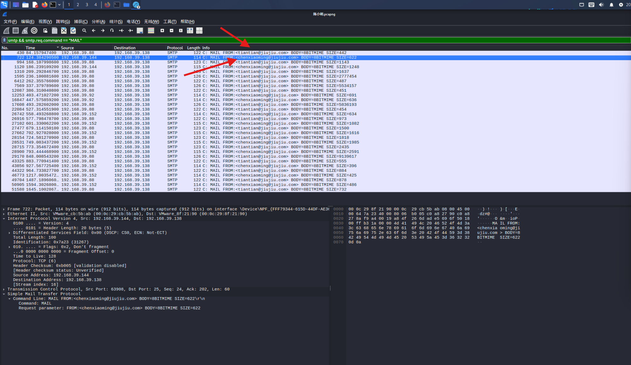Expand Differentiated Services Field node
Screen dimensions: 631x365
pyautogui.click(x=9, y=233)
